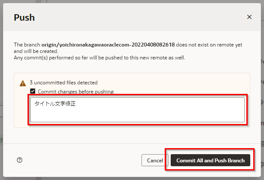Click the "Push" dialog title
Image resolution: width=264 pixels, height=180 pixels.
pyautogui.click(x=25, y=18)
